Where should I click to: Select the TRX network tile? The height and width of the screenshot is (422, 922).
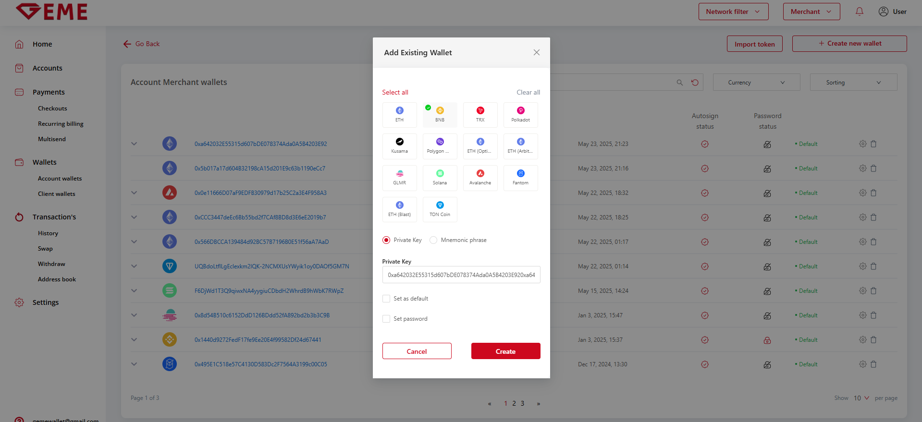pos(480,115)
